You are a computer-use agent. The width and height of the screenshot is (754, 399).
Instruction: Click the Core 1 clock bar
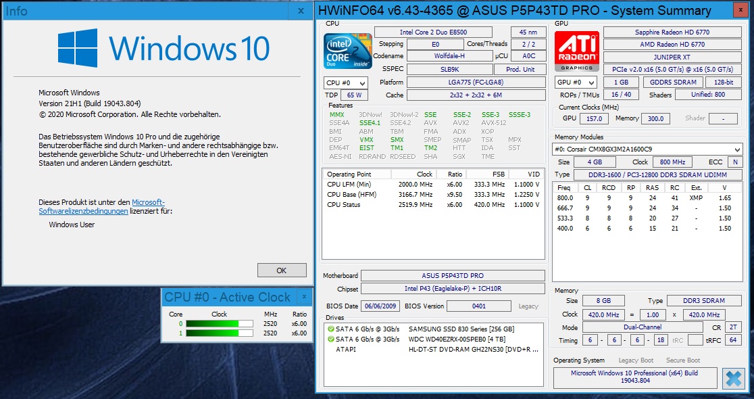click(220, 333)
